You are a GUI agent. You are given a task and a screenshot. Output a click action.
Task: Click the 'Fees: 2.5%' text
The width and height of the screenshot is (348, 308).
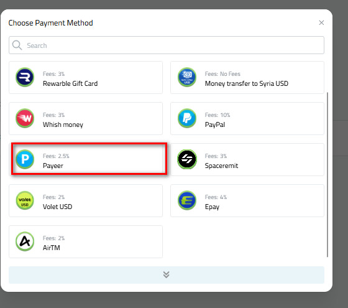tap(56, 156)
